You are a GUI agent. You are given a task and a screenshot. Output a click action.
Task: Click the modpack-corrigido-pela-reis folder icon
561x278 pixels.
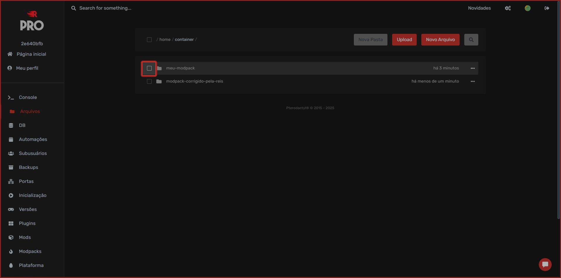[x=159, y=81]
